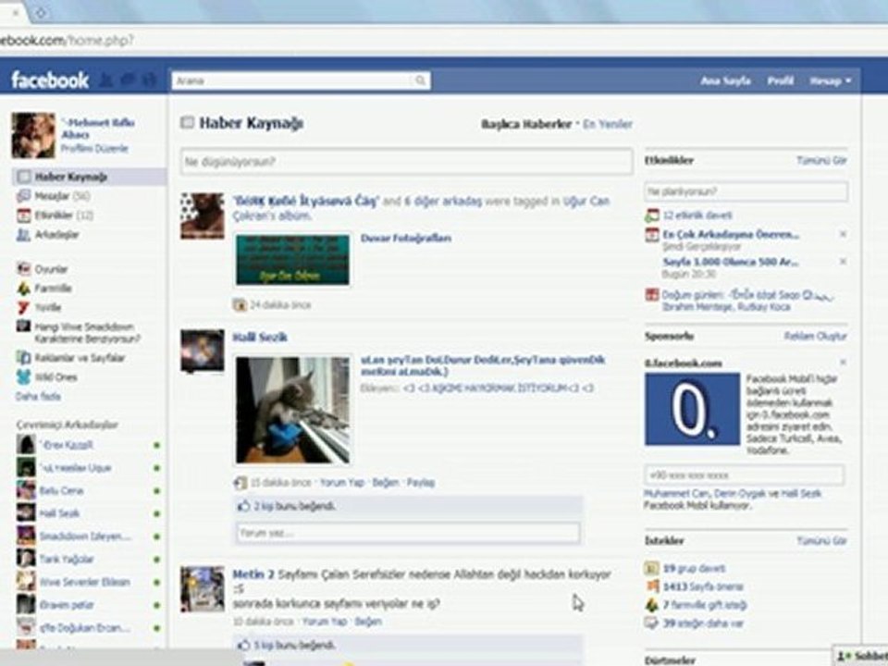Screen dimensions: 888x666
Task: Click Arkadaşlar sidebar icon
Action: click(x=24, y=234)
